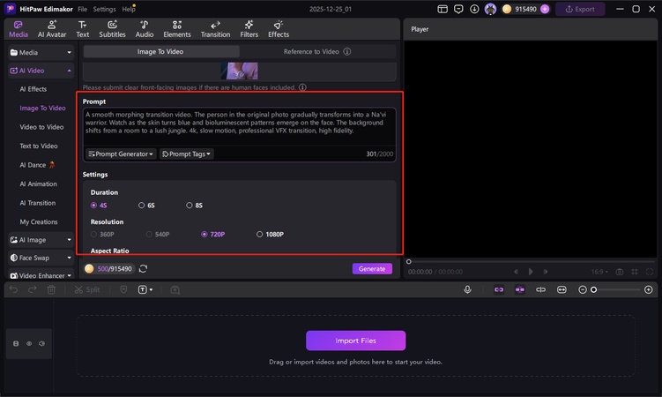Select Text to Video in sidebar
This screenshot has width=662, height=397.
(x=39, y=146)
